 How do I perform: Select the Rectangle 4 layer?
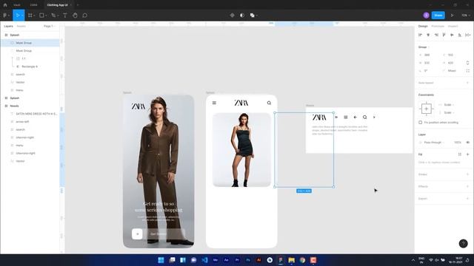[30, 66]
